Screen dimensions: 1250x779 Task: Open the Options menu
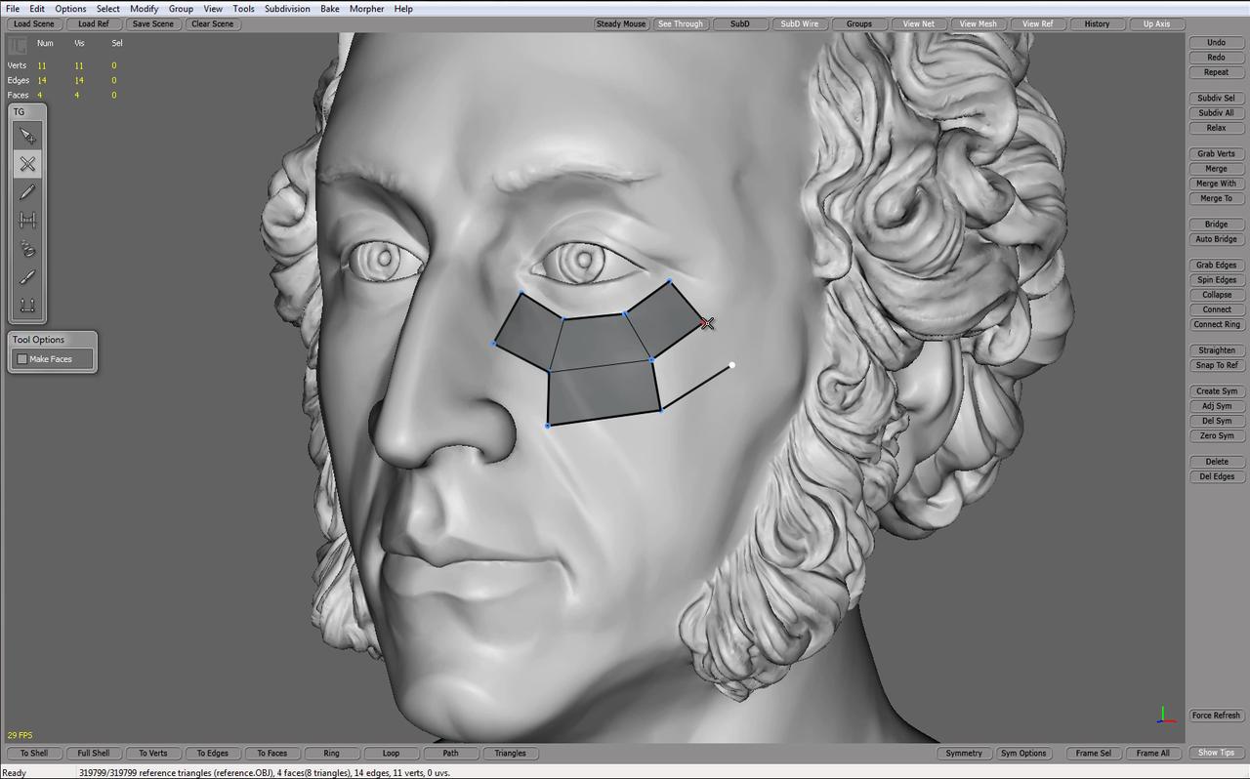click(70, 9)
